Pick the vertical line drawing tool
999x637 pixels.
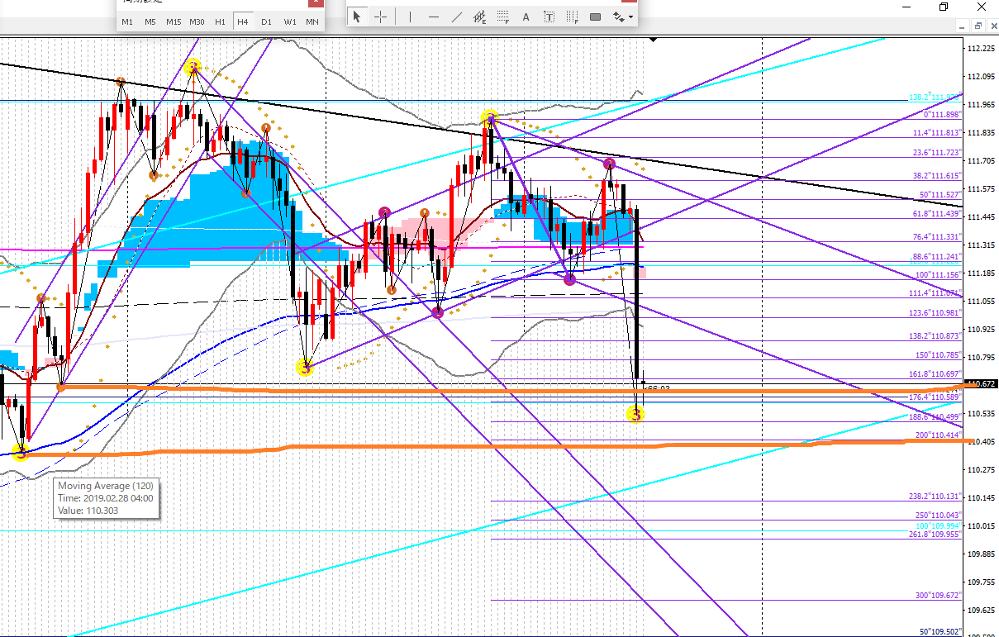(x=411, y=17)
